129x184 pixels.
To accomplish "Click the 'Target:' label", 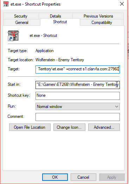I will [x=14, y=69].
